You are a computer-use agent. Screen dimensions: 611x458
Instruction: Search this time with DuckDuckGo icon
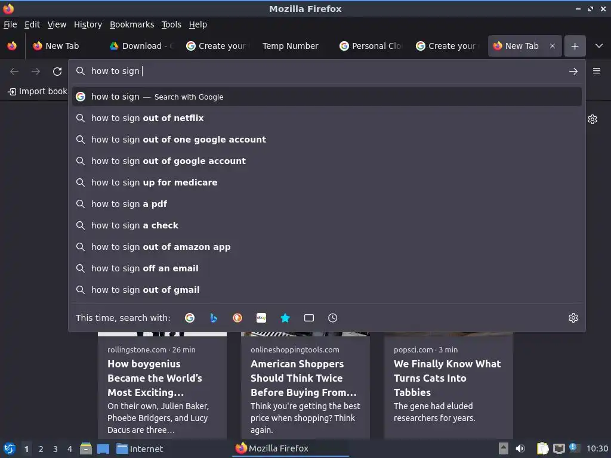pos(237,318)
